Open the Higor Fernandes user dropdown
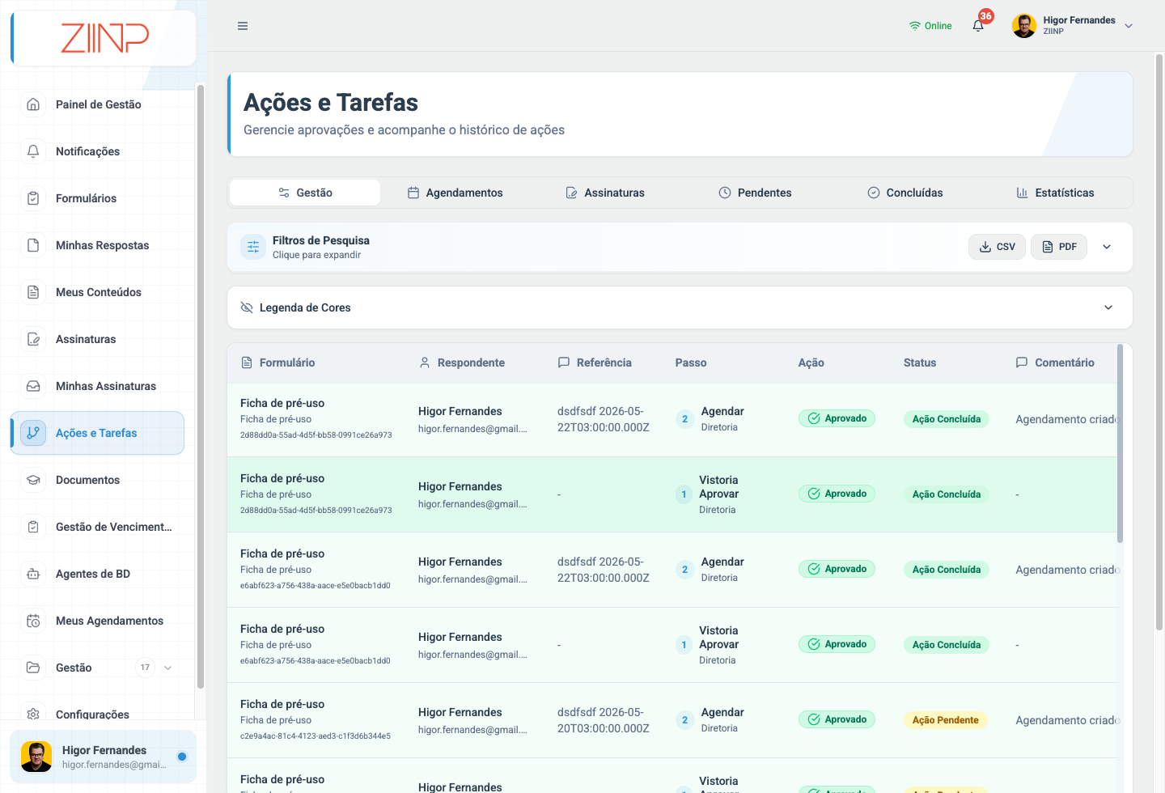Viewport: 1165px width, 793px height. 1073,26
